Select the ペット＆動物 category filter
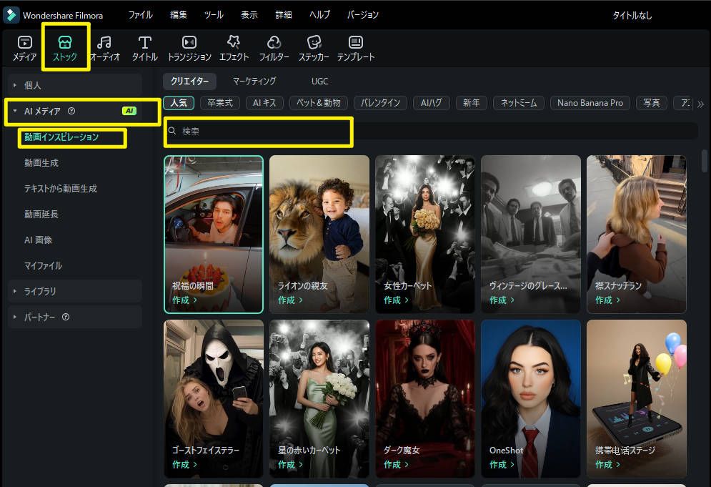 coord(319,103)
